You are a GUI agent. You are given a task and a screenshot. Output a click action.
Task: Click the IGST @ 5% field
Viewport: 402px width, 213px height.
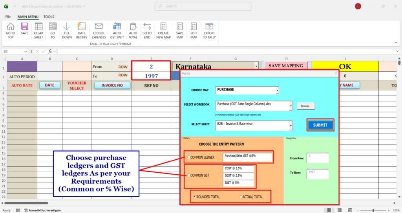238,183
